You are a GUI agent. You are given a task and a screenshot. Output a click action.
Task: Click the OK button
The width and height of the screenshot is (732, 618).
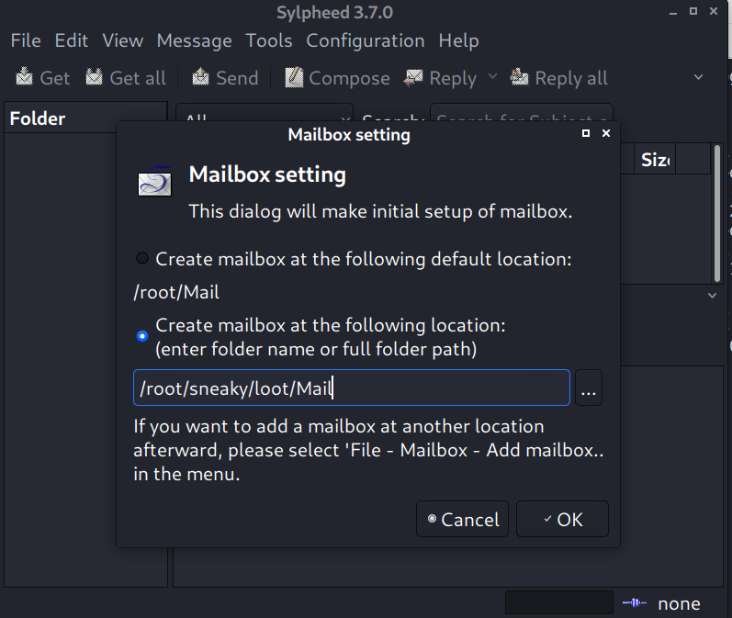pos(562,520)
